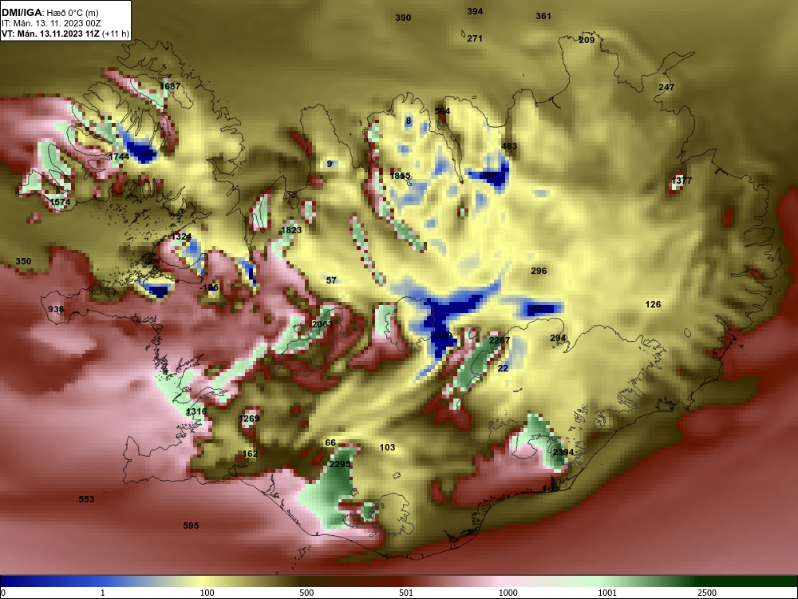Click the legend label 1001
798x599 pixels.
607,593
